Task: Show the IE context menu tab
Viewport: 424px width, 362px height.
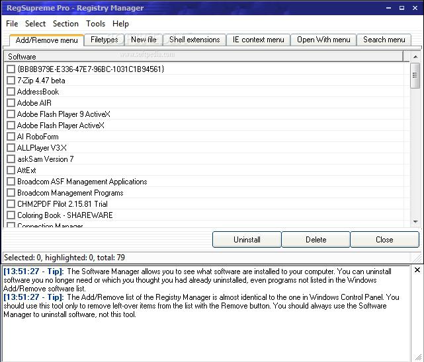Action: click(258, 40)
